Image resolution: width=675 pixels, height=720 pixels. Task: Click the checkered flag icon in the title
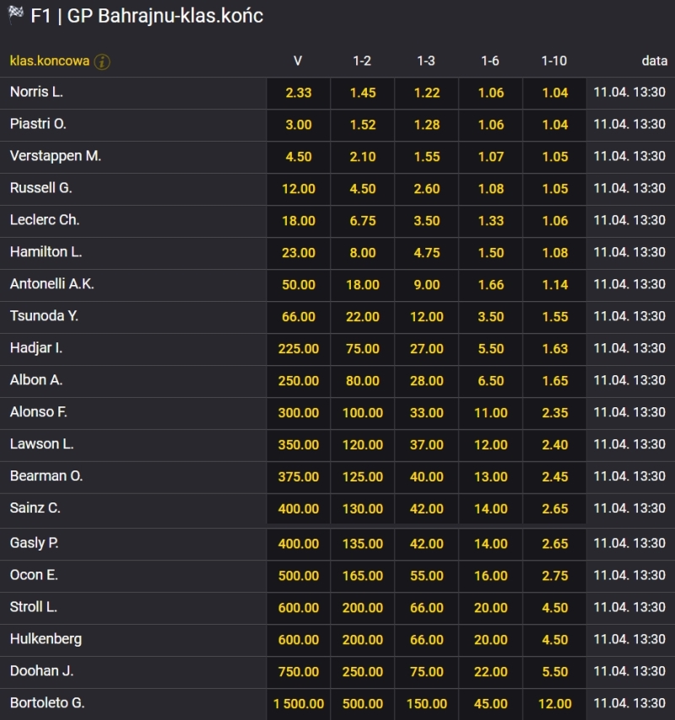[x=15, y=16]
